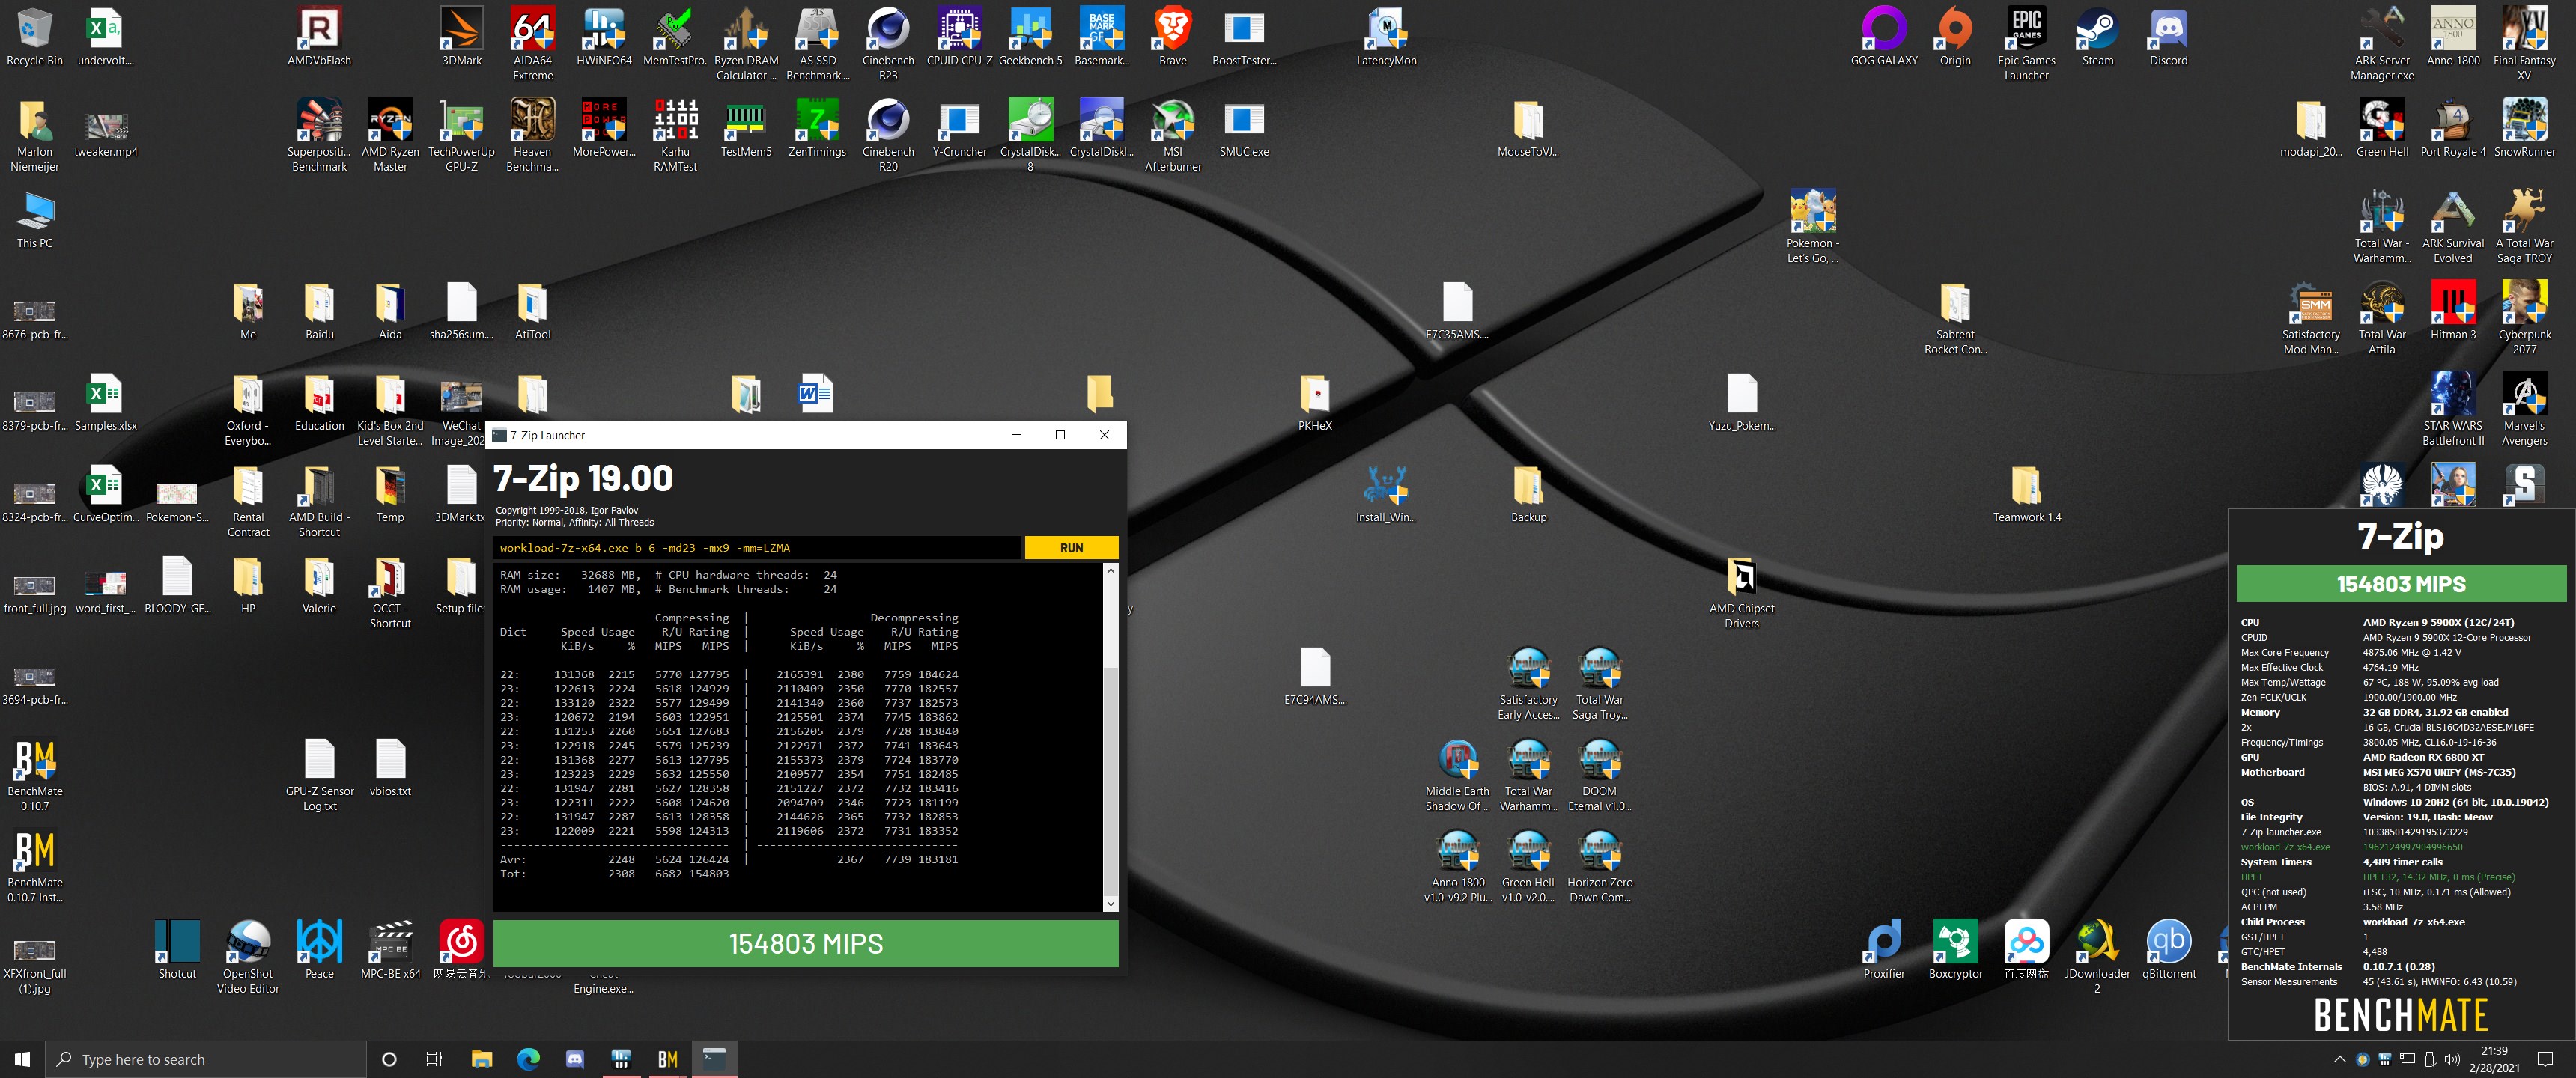Click the scroll-up arrow in benchmark output
The width and height of the screenshot is (2576, 1078).
[x=1110, y=571]
